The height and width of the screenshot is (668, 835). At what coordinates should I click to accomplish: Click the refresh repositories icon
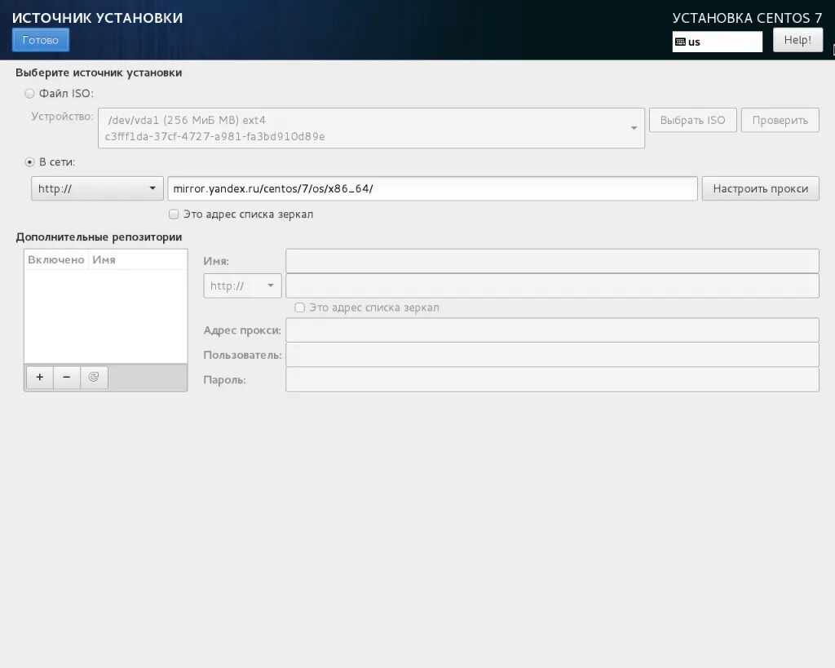click(94, 377)
